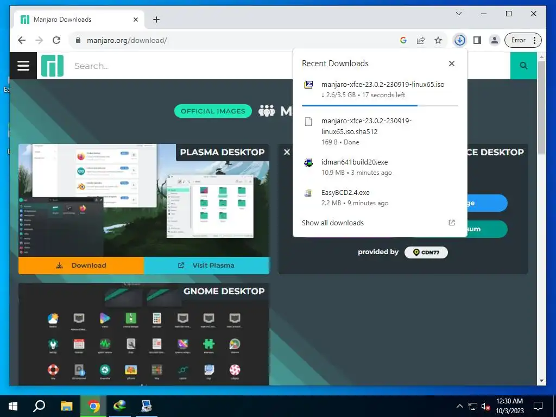Open idman641build20.exe download entry
556x417 pixels.
coord(380,167)
